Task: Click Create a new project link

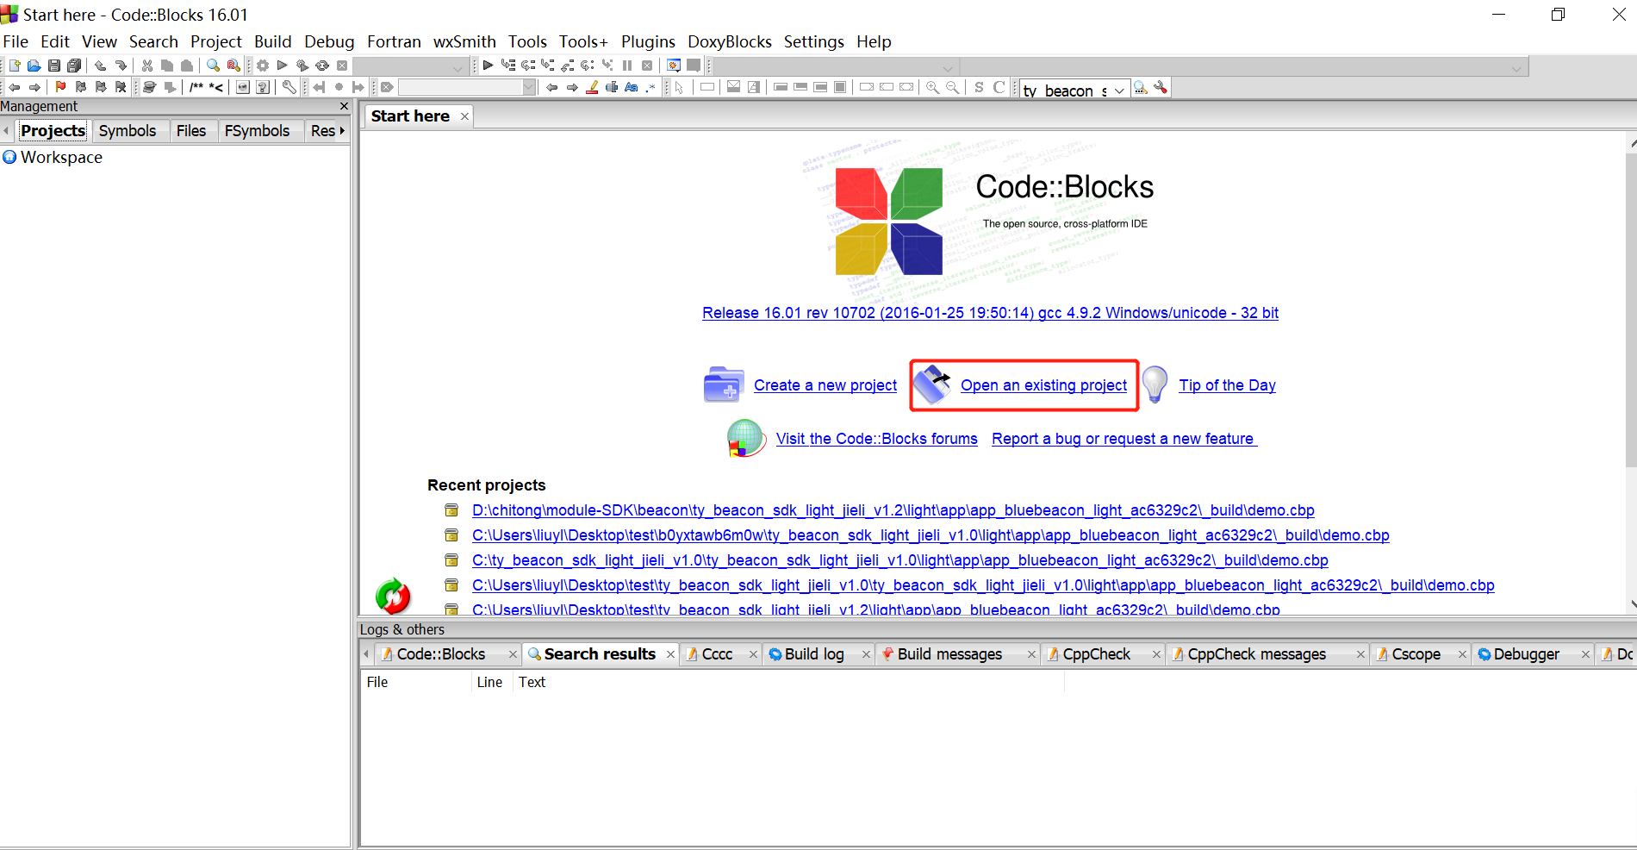Action: click(x=825, y=385)
